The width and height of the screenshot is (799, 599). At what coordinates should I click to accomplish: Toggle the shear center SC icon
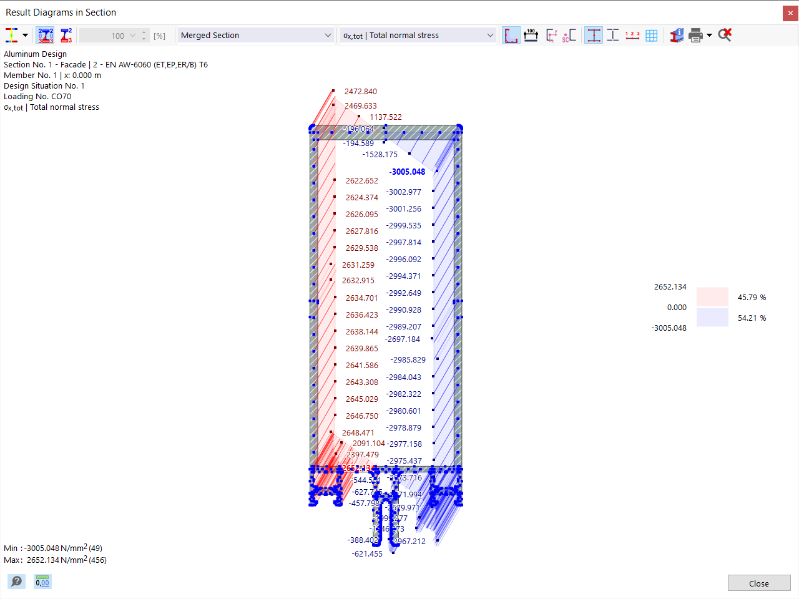(569, 36)
